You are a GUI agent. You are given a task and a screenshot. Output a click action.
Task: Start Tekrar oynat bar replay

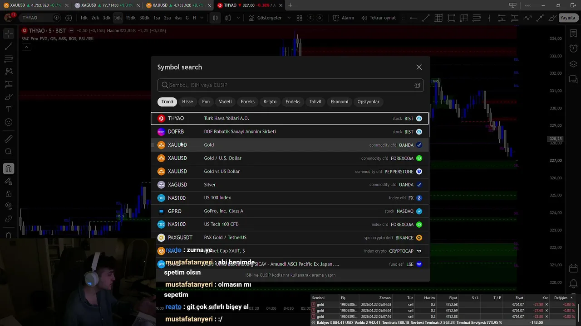(x=379, y=18)
